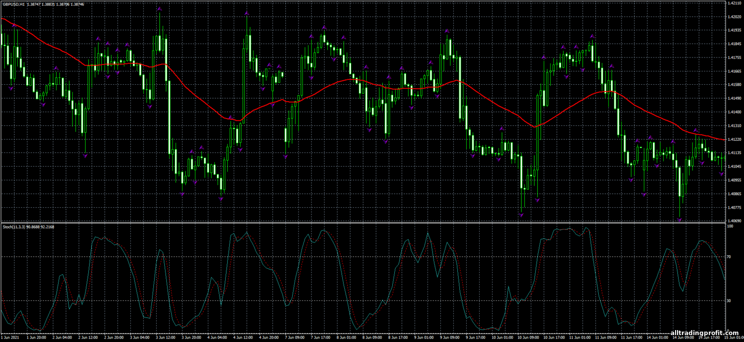
Task: Click the 1.41665 price scale label
Action: [x=735, y=71]
